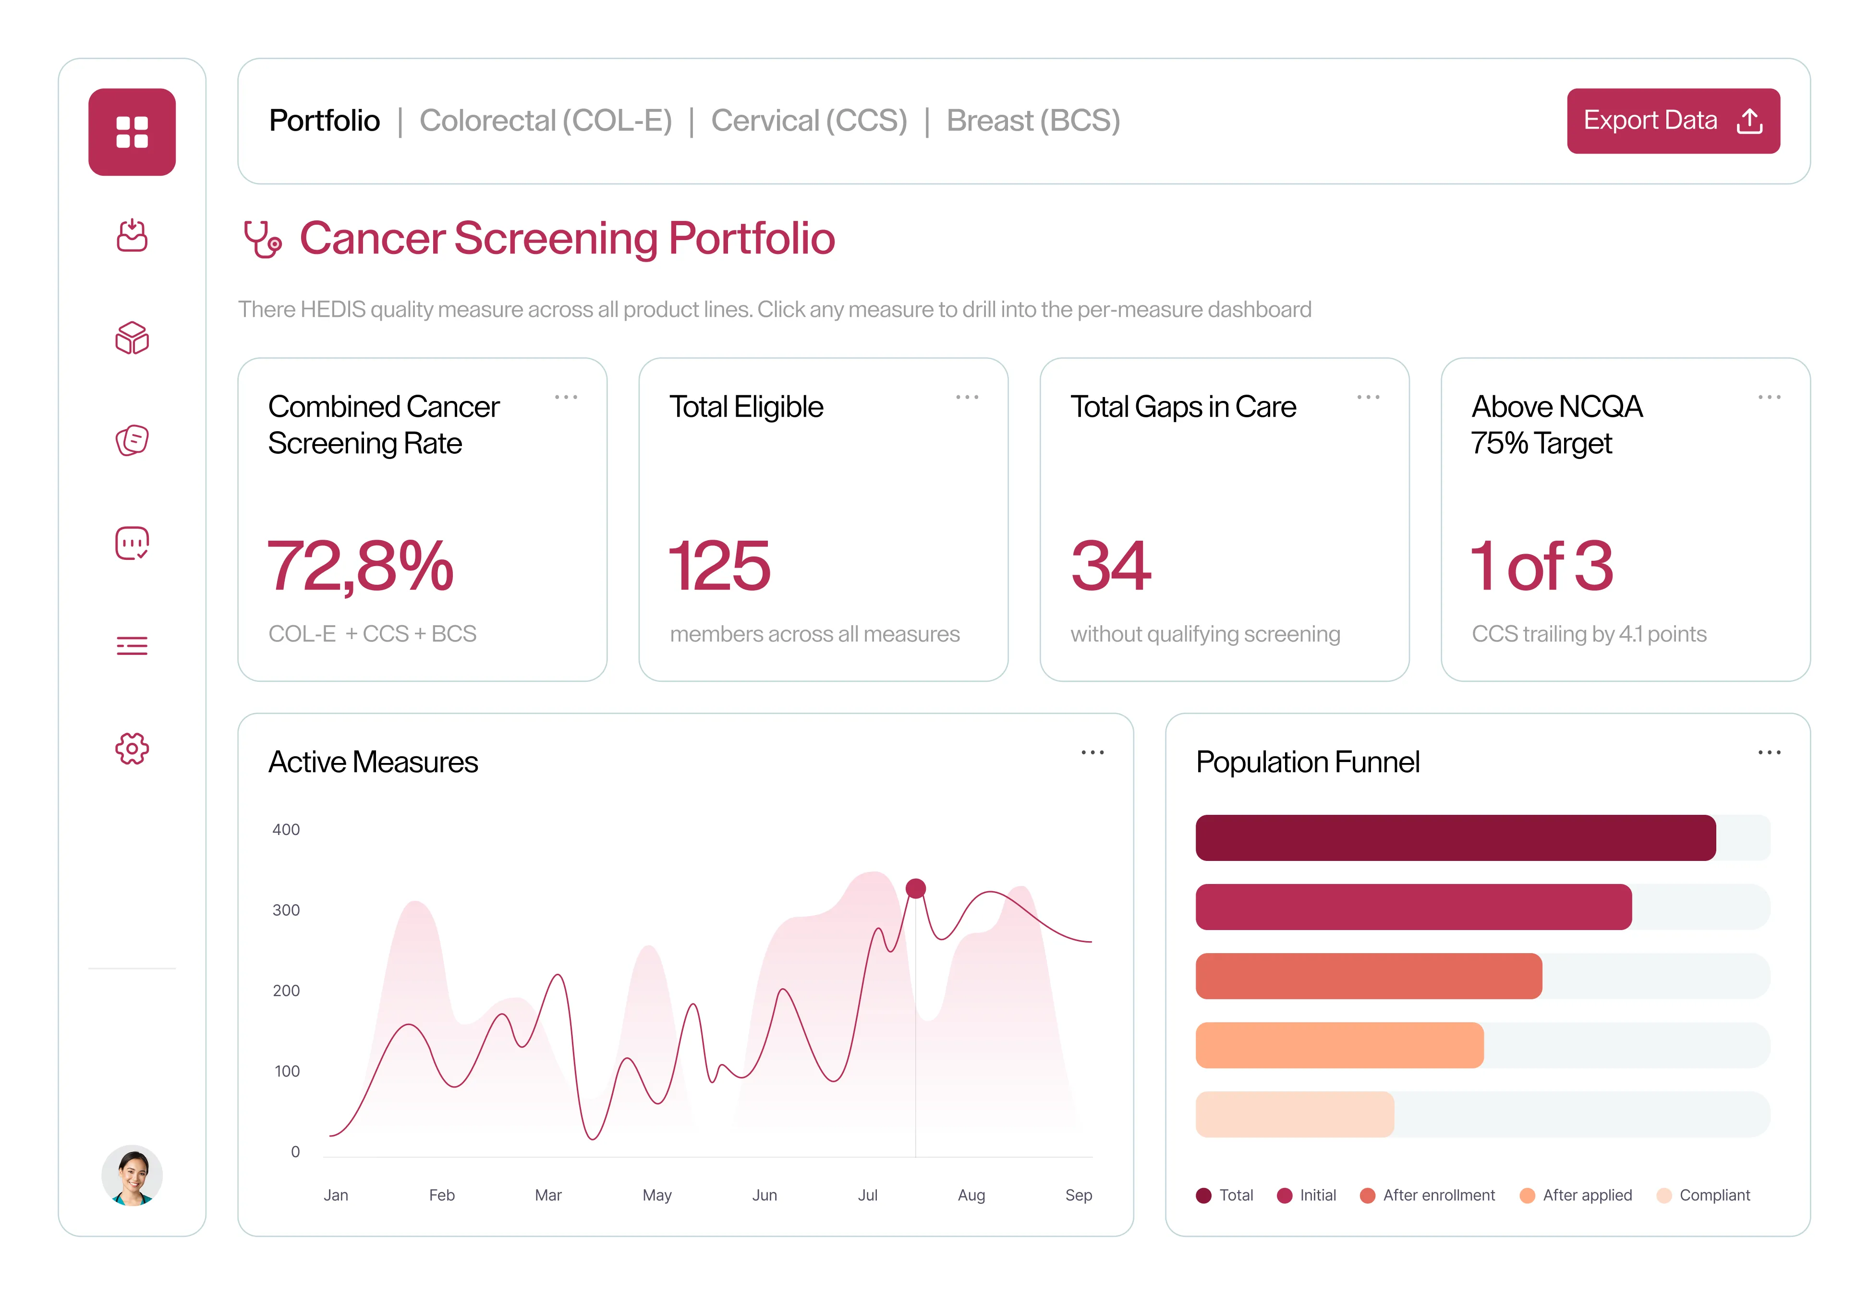
Task: Open options menu on Combined Cancer Screening Rate card
Action: pyautogui.click(x=566, y=398)
